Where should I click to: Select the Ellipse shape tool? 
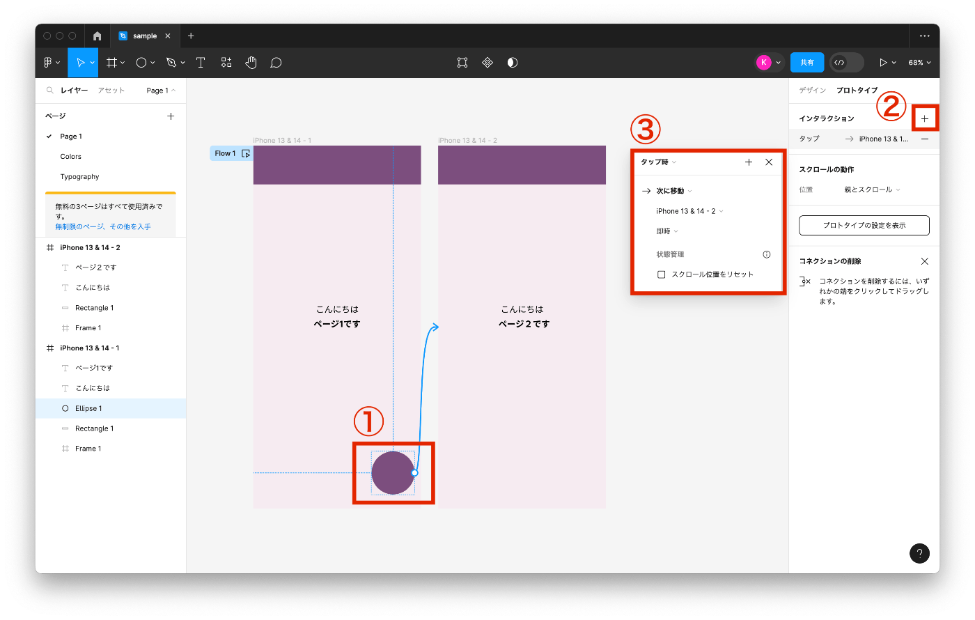[x=141, y=63]
